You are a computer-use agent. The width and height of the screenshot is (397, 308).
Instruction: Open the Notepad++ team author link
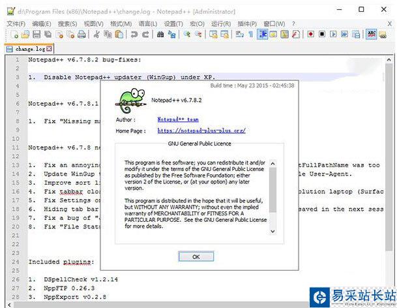178,119
